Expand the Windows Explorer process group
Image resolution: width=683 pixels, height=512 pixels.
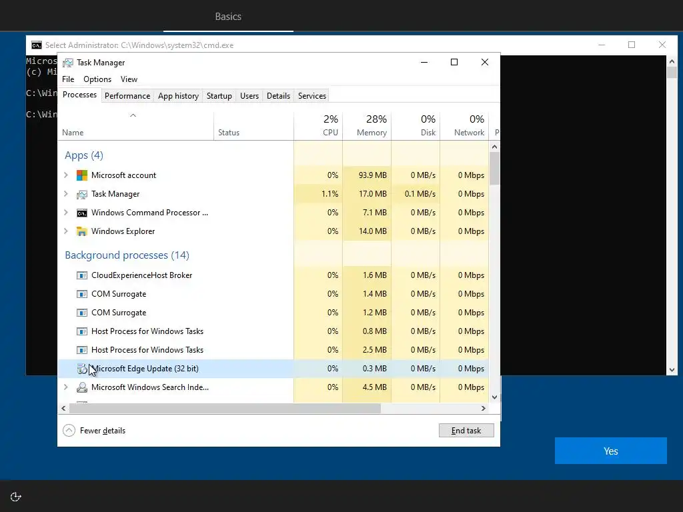click(x=66, y=231)
